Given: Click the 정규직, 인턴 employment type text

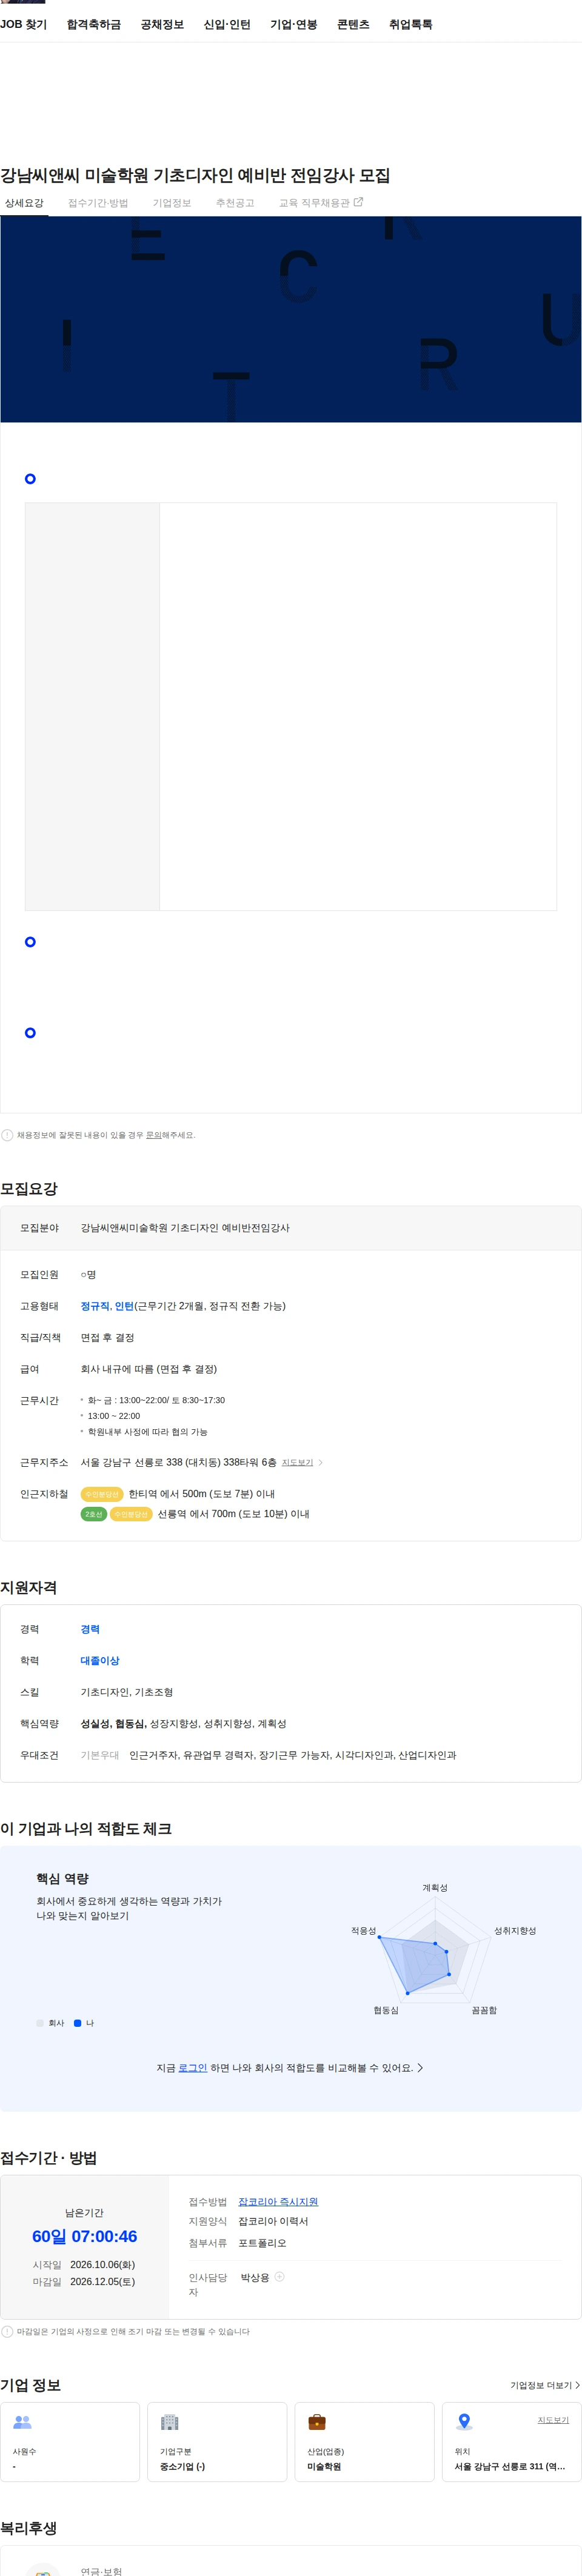Looking at the screenshot, I should [x=107, y=1306].
